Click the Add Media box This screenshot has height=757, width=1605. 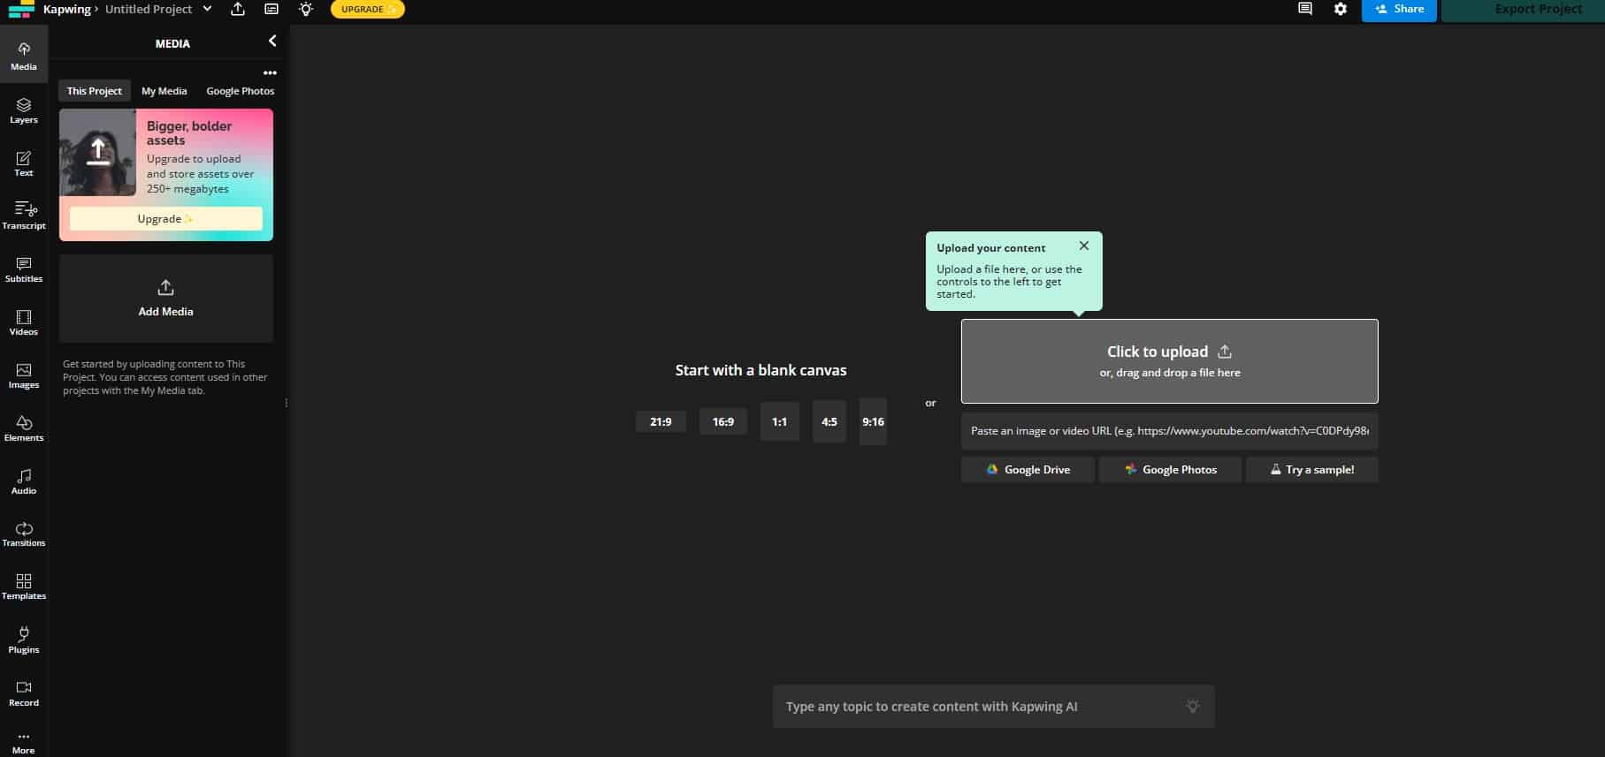click(166, 299)
